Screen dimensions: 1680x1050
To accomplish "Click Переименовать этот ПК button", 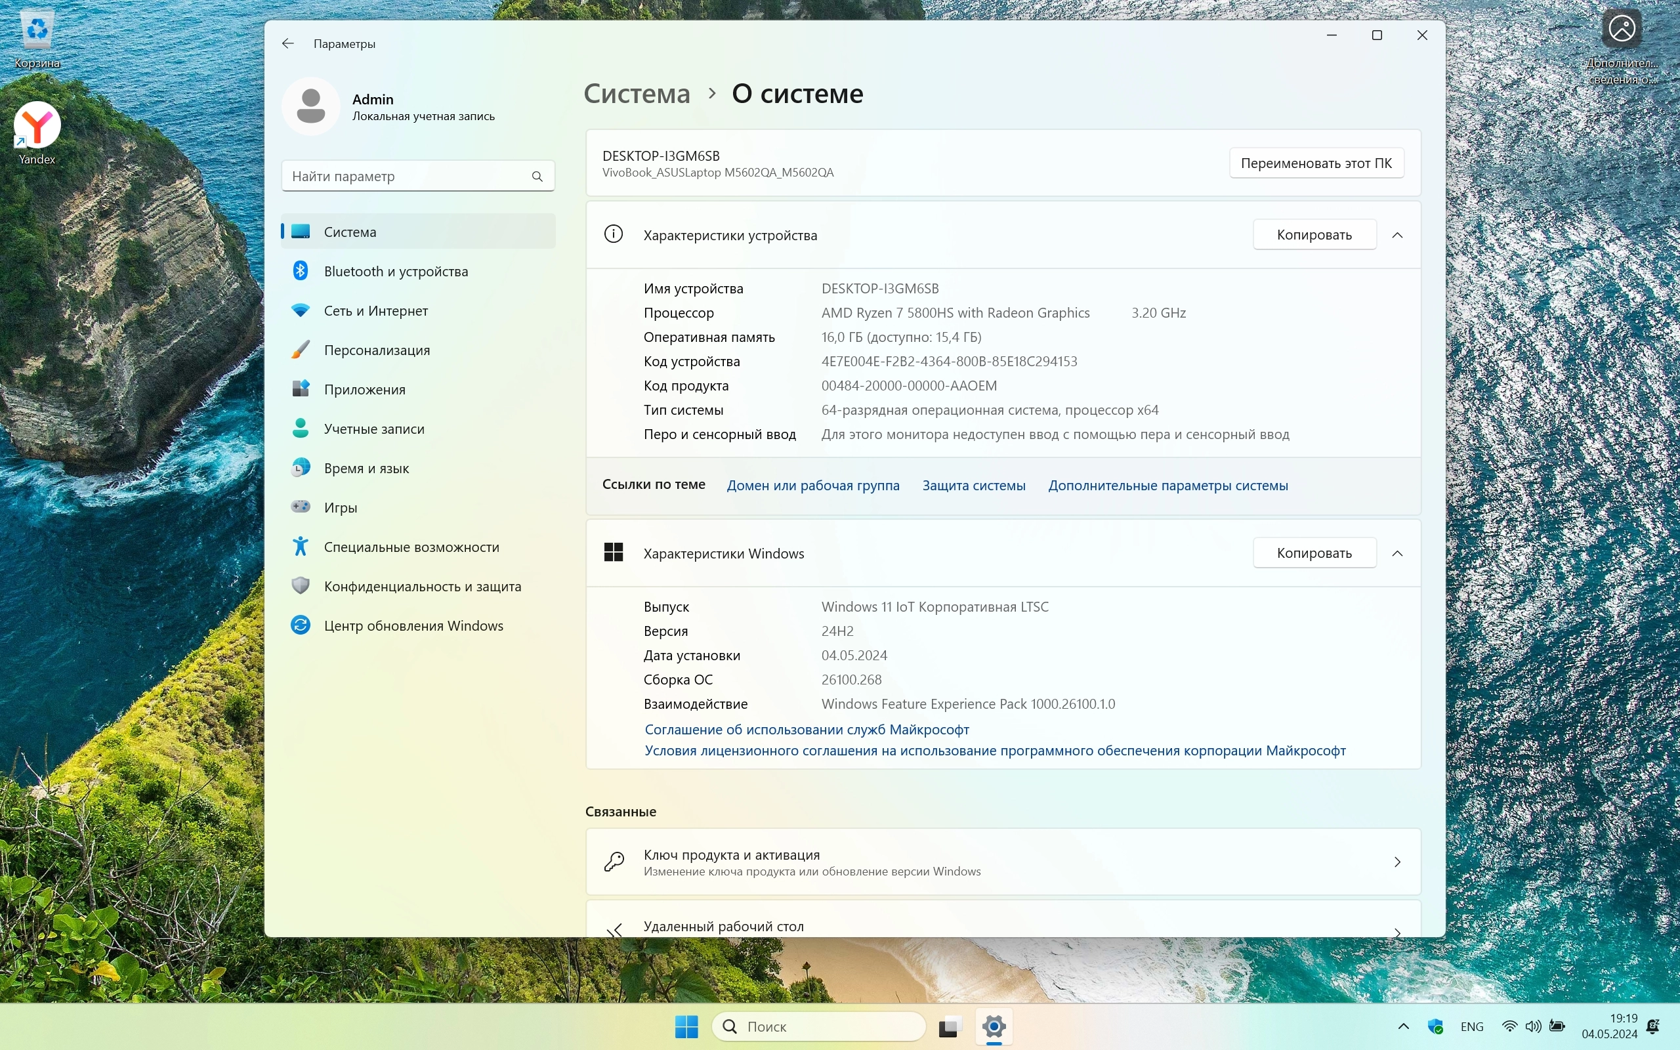I will pos(1316,163).
